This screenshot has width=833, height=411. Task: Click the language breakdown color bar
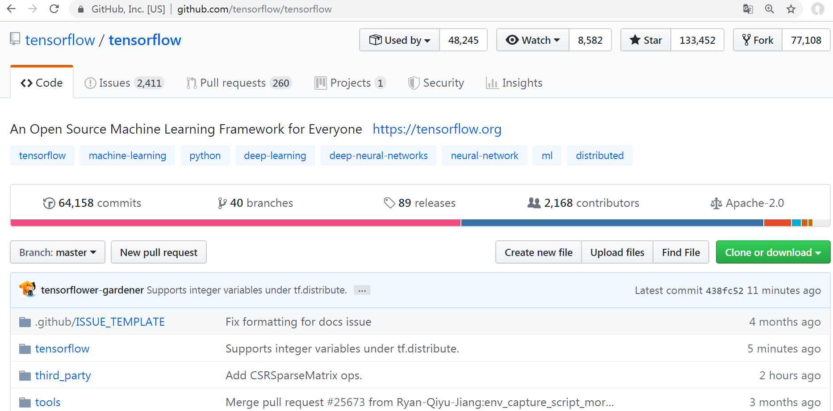420,222
